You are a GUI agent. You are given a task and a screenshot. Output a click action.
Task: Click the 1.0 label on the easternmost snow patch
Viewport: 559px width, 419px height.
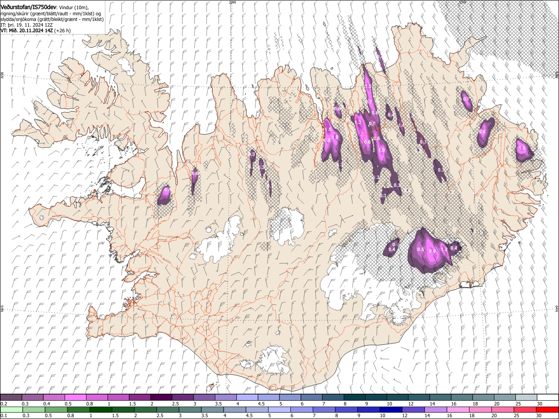[522, 148]
